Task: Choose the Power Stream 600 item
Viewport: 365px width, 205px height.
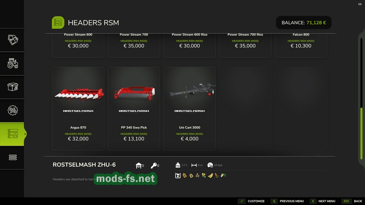Action: pyautogui.click(x=78, y=45)
